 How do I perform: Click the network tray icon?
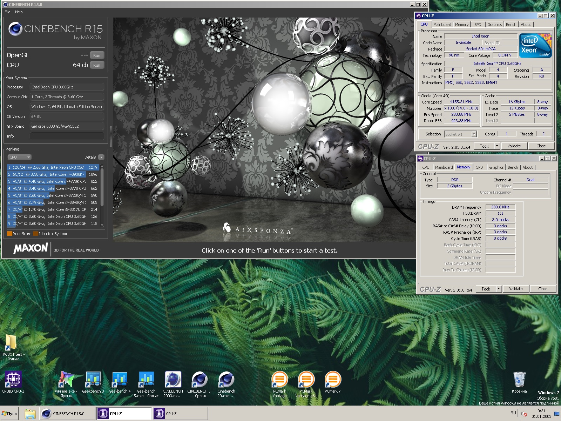[x=557, y=414]
